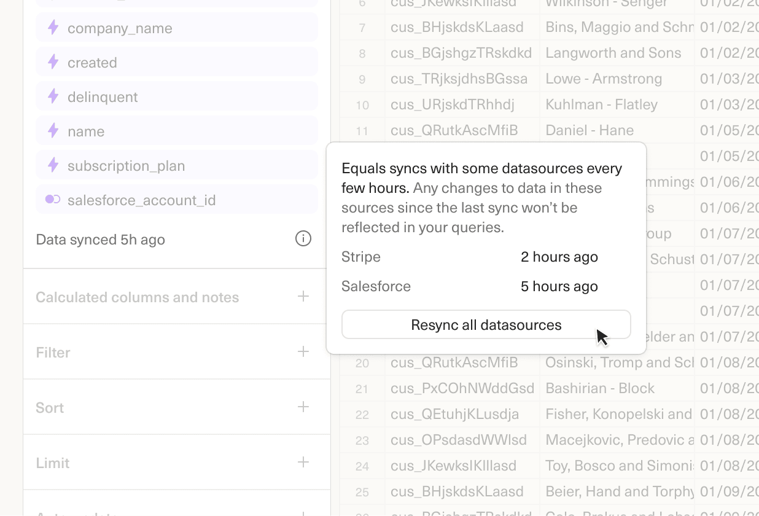Viewport: 759px width, 516px height.
Task: Open the data sync info icon
Action: (x=303, y=239)
